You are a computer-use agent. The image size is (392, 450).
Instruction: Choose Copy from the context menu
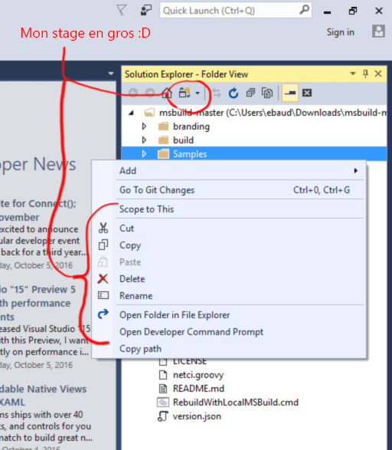click(x=229, y=245)
